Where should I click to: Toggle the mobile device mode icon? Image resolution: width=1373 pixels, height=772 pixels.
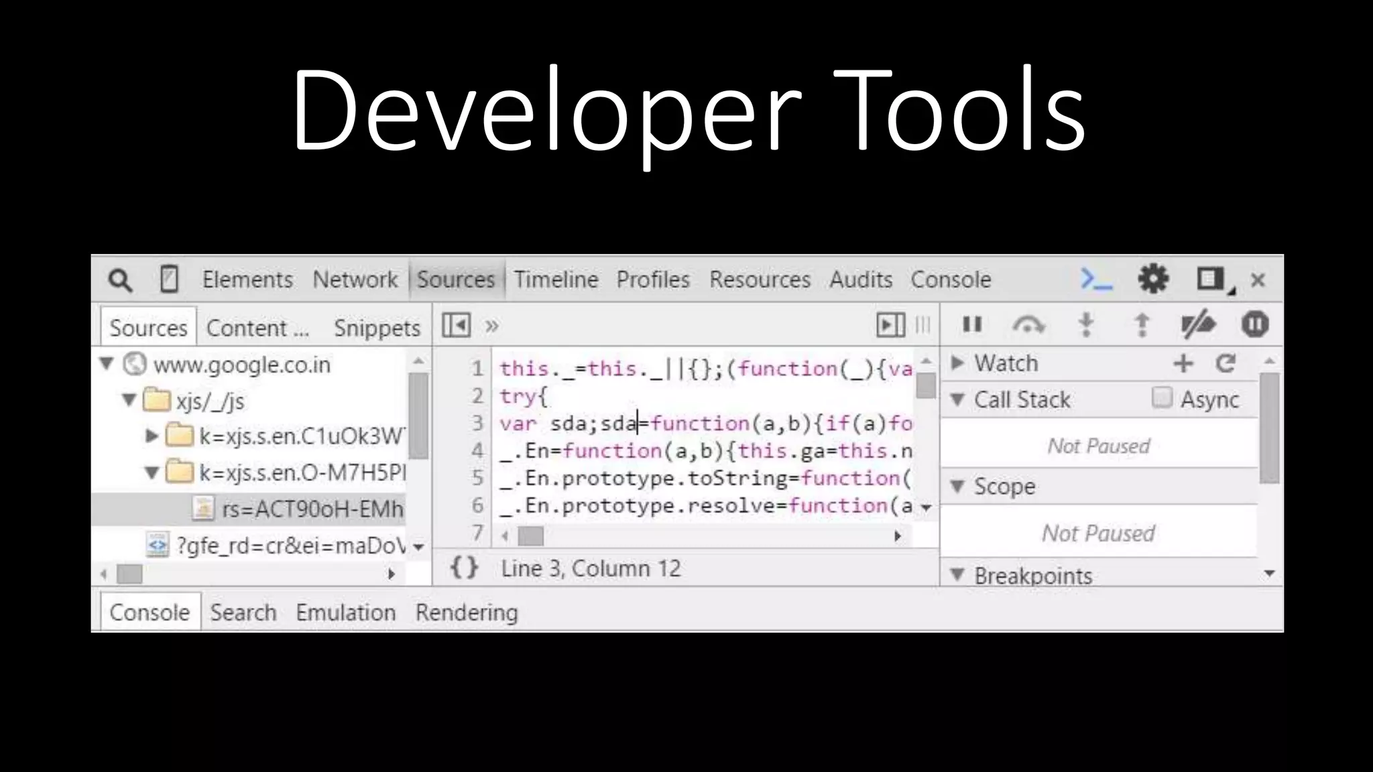point(169,279)
